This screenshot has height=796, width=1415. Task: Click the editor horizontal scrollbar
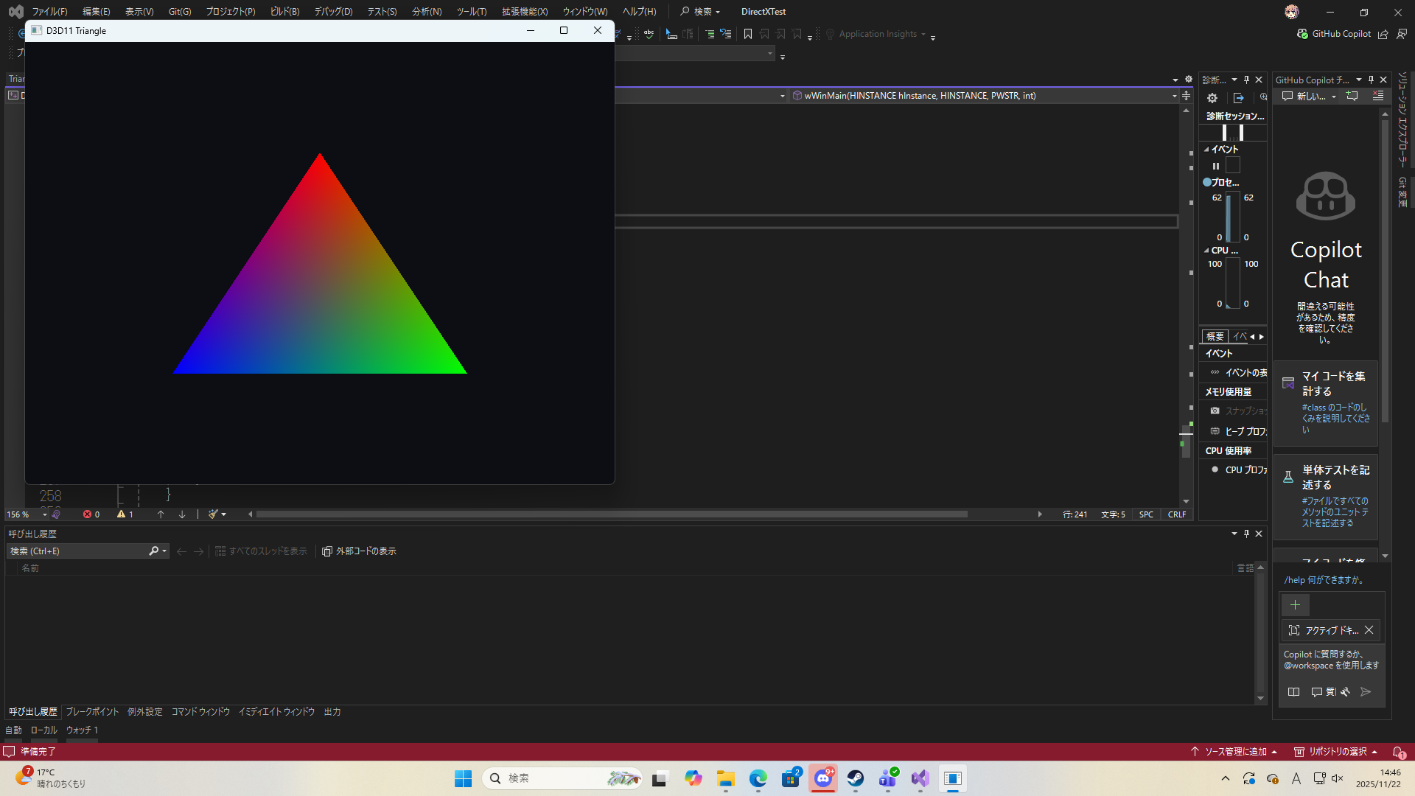[612, 514]
